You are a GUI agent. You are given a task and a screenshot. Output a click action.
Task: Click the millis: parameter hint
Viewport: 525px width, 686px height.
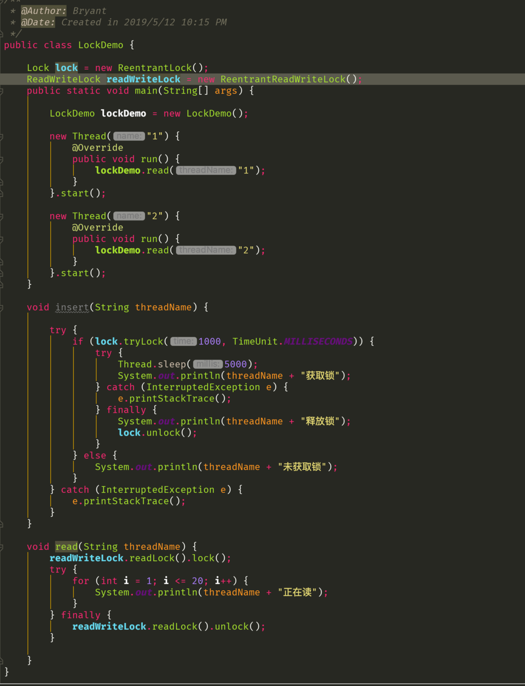click(x=208, y=364)
